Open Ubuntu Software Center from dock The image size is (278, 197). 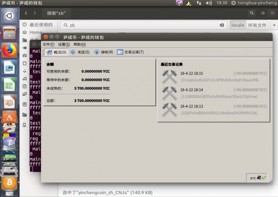[9, 116]
